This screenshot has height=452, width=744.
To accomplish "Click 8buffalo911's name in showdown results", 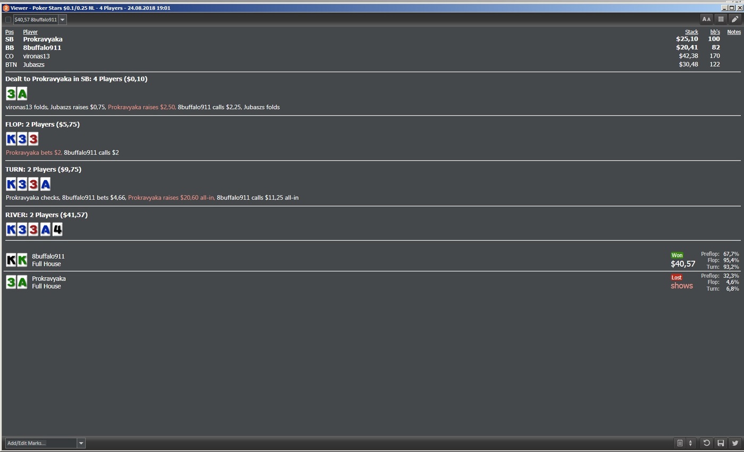I will tap(48, 257).
